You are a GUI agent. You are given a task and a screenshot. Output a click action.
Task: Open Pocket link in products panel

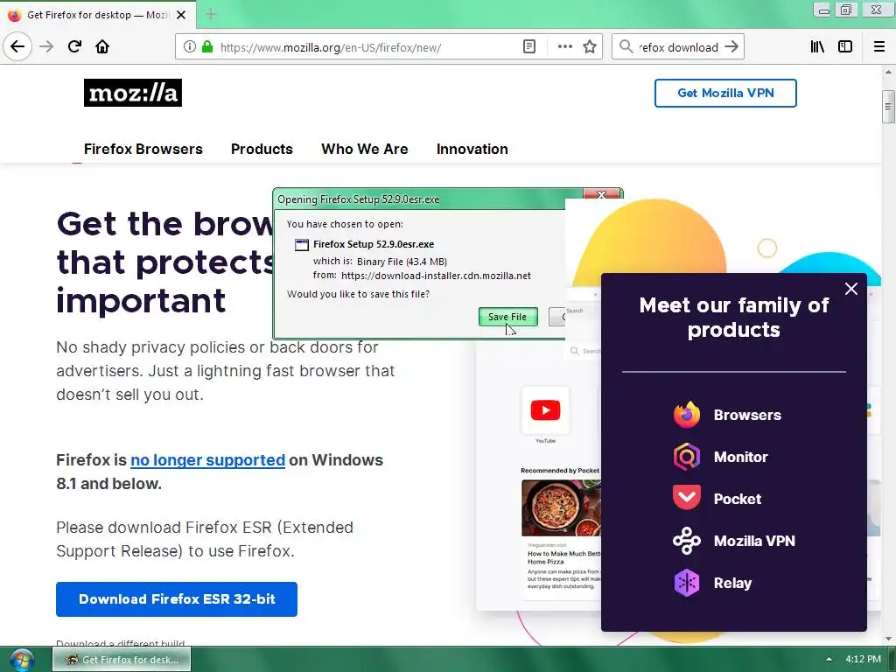737,499
